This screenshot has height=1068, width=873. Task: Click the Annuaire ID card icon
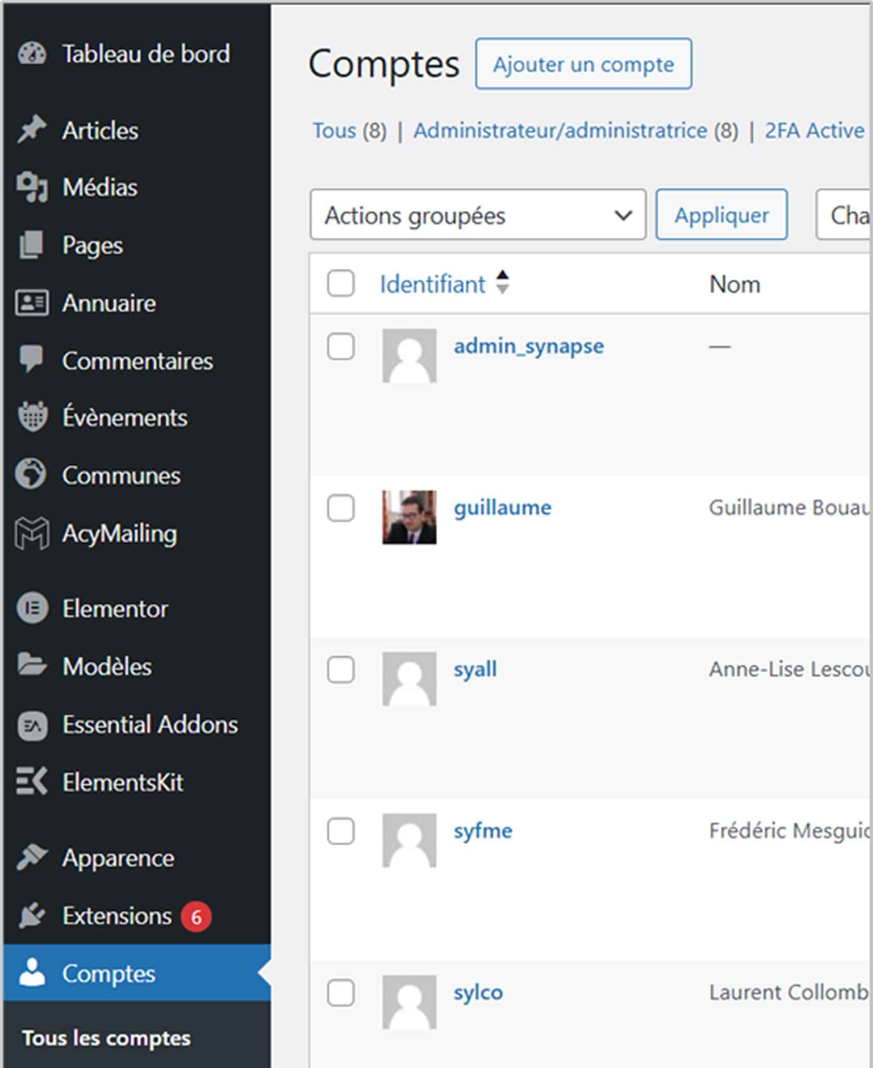point(32,303)
